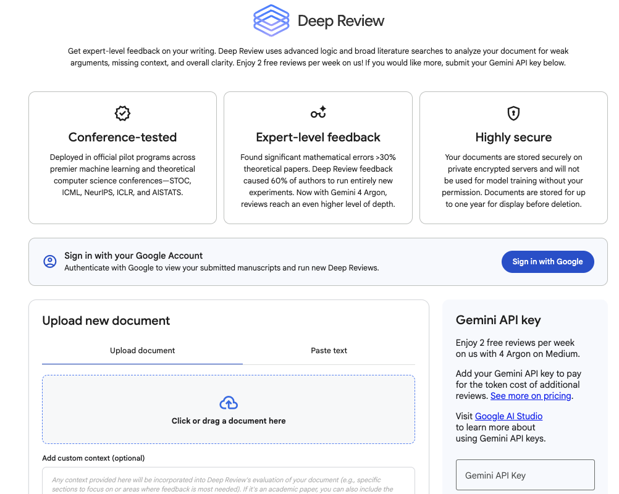
Task: Click the 'Add custom context (optional)' label
Action: (93, 458)
